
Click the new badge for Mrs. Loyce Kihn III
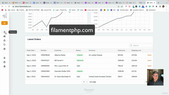[x=78, y=66]
